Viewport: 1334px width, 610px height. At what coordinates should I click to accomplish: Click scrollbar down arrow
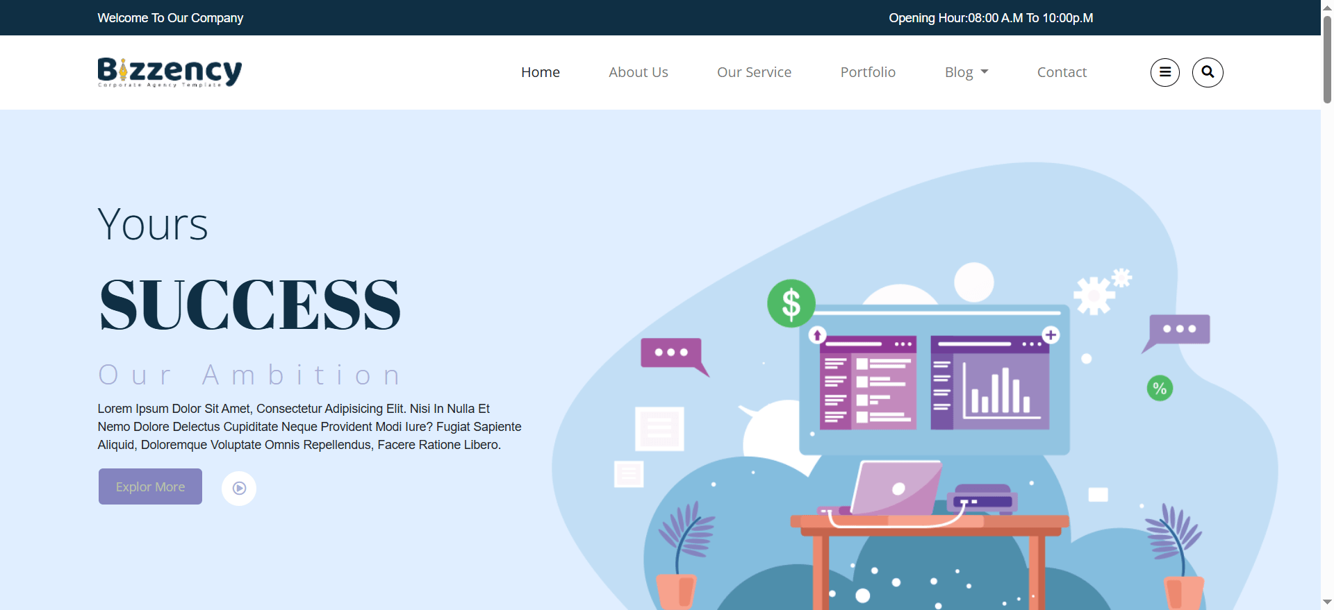tap(1327, 602)
